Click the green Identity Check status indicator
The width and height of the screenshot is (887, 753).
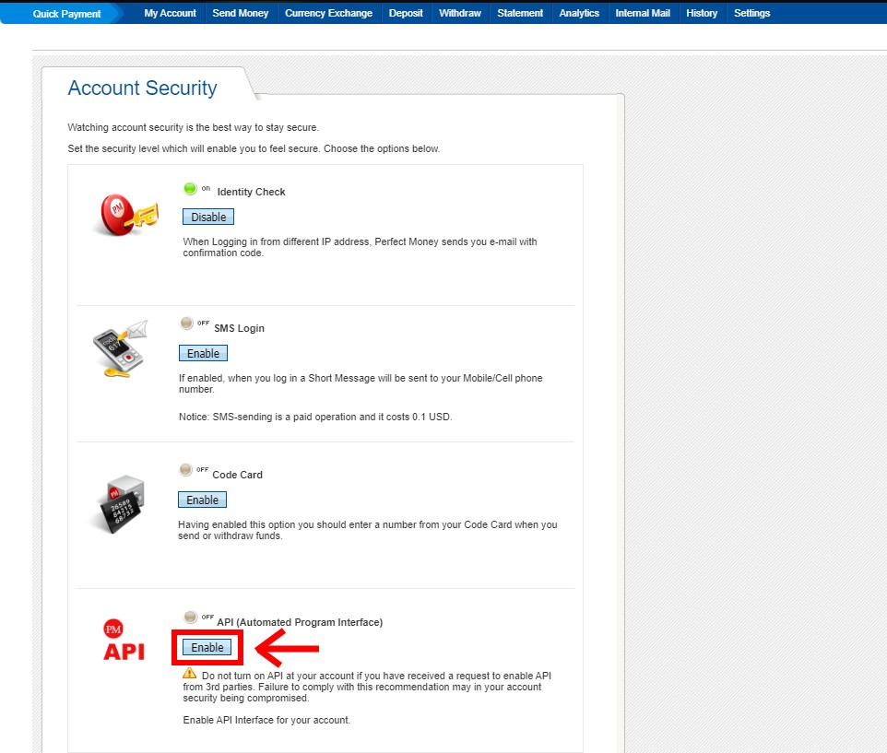pos(190,189)
